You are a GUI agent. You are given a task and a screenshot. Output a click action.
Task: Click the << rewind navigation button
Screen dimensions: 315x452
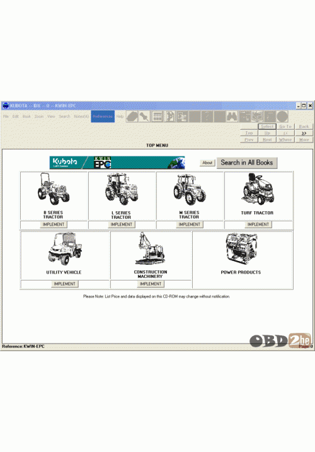pyautogui.click(x=285, y=133)
